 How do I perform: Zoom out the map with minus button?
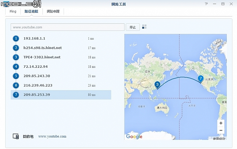pos(221,130)
